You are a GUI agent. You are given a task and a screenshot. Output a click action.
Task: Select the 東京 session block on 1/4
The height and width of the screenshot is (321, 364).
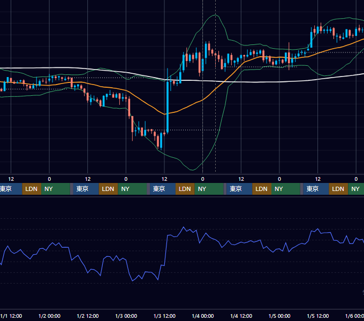point(239,189)
